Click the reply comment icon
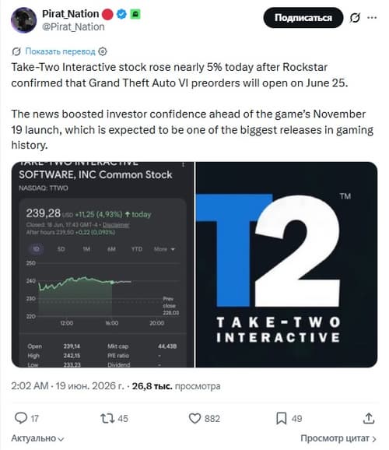The image size is (389, 450). click(x=21, y=418)
